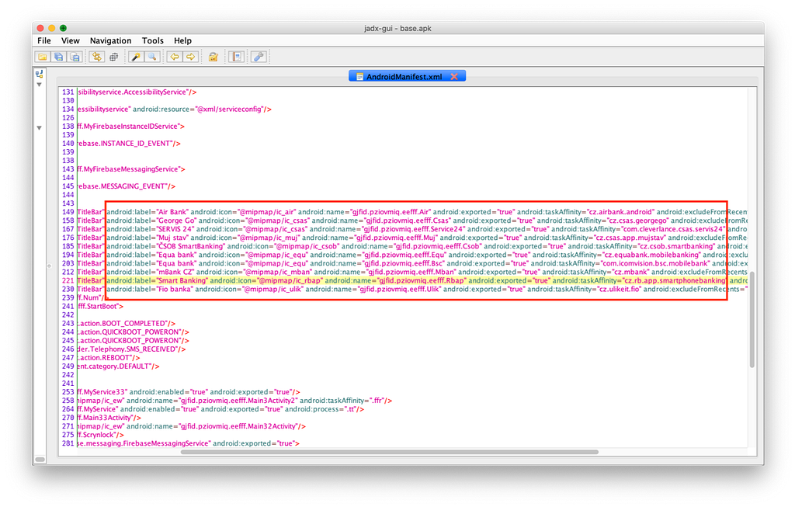Image resolution: width=795 pixels, height=507 pixels.
Task: Open file with the folder icon
Action: point(43,57)
